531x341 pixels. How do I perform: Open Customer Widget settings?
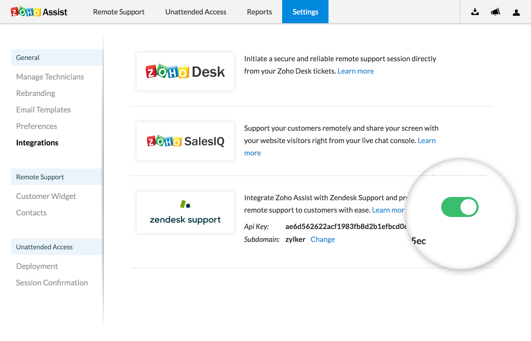(46, 196)
